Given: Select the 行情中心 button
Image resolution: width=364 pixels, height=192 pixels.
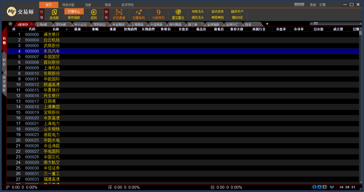Looking at the screenshot, I should [x=74, y=11].
